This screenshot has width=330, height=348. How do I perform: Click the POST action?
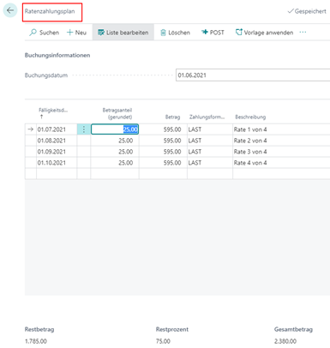213,33
